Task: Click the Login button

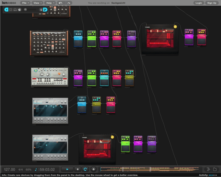Action: pos(199,3)
